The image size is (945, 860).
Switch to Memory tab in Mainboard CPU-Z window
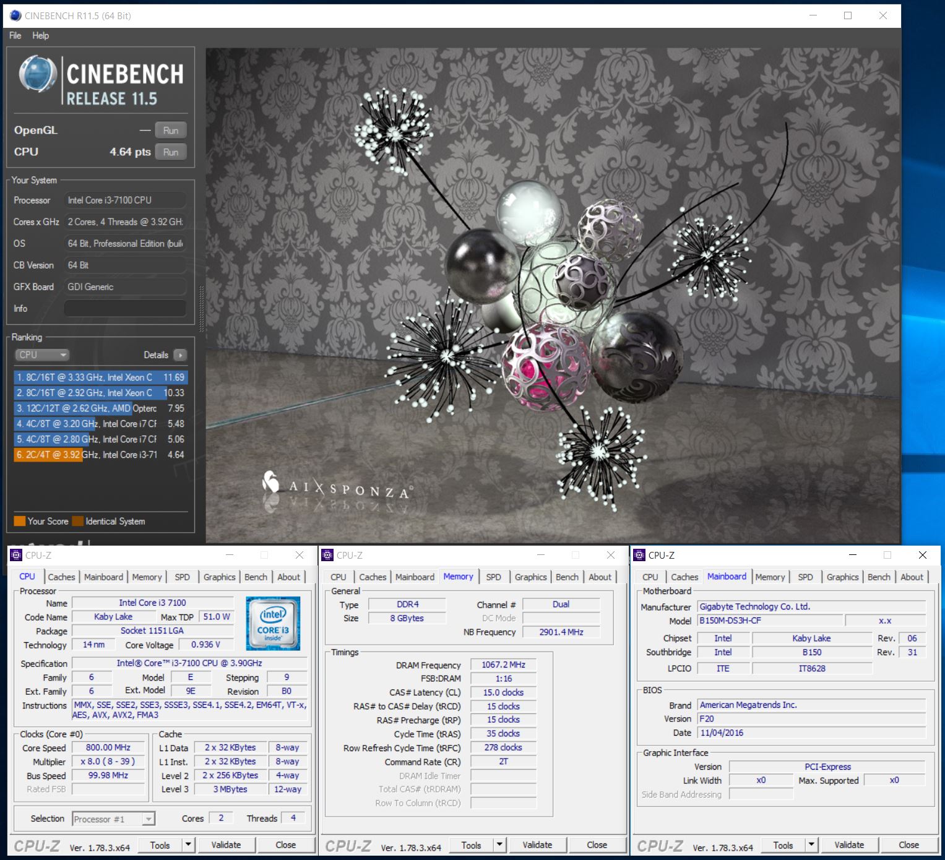click(x=770, y=577)
